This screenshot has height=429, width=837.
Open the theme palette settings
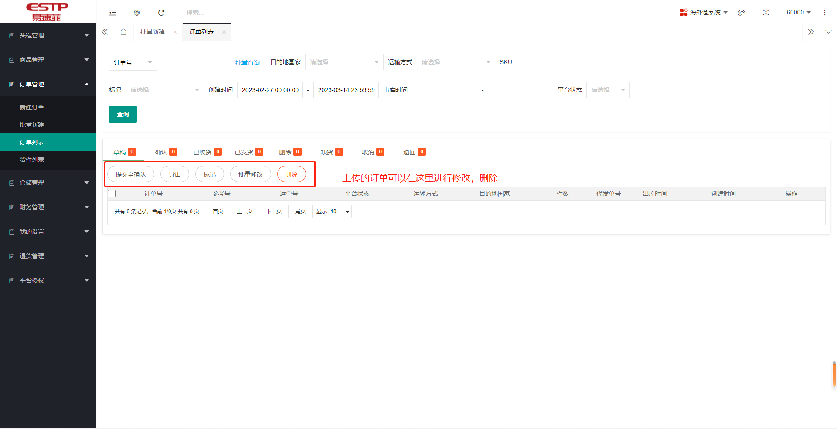(x=741, y=13)
